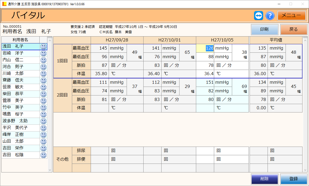This screenshot has width=309, height=186.
Task: Click the smiley icon beside 笹原 敏夫
Action: click(43, 87)
